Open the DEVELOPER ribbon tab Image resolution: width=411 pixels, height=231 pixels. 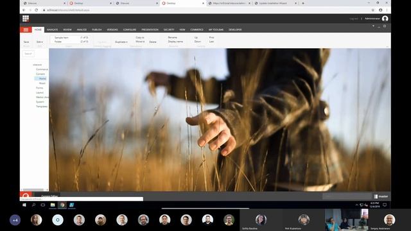pyautogui.click(x=235, y=30)
